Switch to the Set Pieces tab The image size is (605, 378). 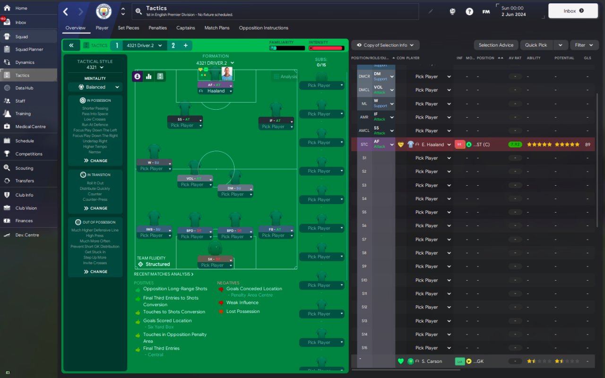click(129, 28)
